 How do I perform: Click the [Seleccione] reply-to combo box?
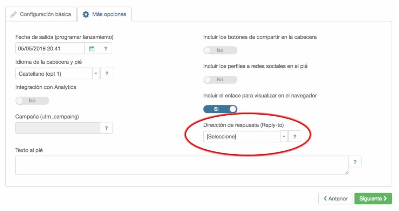(242, 137)
